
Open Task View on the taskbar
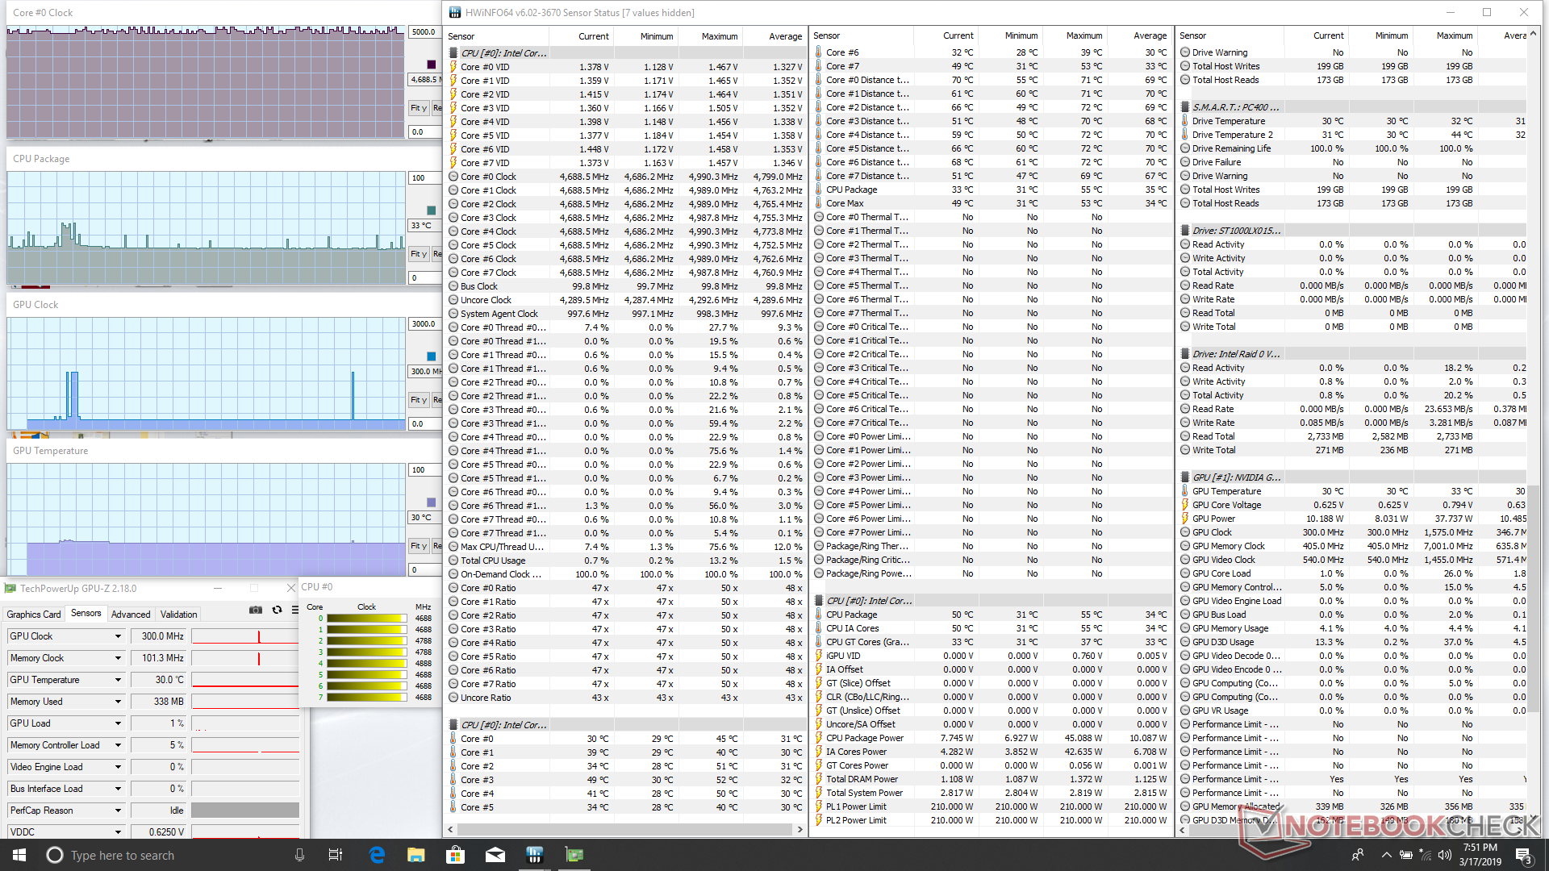click(x=336, y=855)
